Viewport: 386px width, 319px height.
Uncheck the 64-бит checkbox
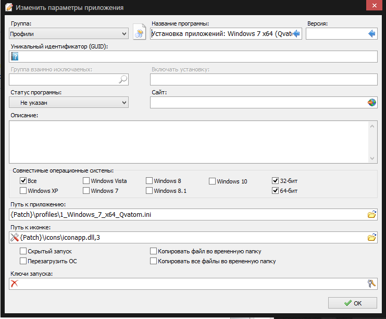(x=275, y=191)
